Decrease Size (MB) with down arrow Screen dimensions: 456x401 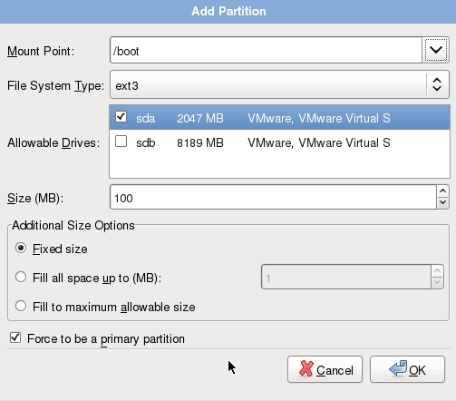[x=442, y=203]
